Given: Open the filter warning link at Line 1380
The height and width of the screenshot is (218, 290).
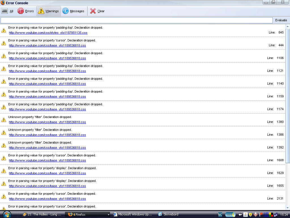Looking at the screenshot, I should pos(47,122).
